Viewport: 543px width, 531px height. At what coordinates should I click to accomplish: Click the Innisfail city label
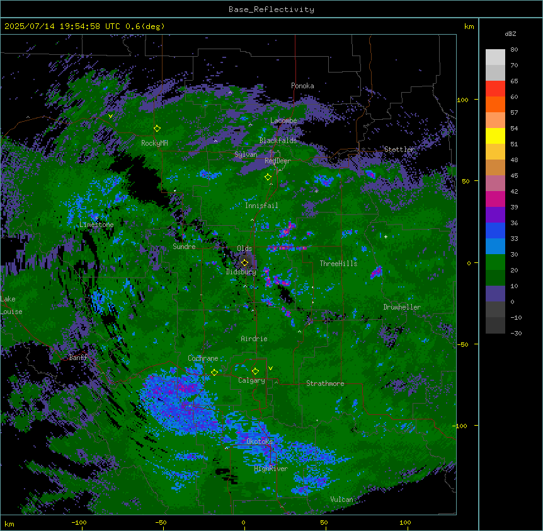click(261, 206)
